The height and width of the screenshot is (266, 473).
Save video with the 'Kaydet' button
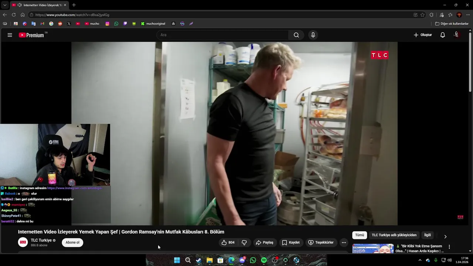point(291,242)
